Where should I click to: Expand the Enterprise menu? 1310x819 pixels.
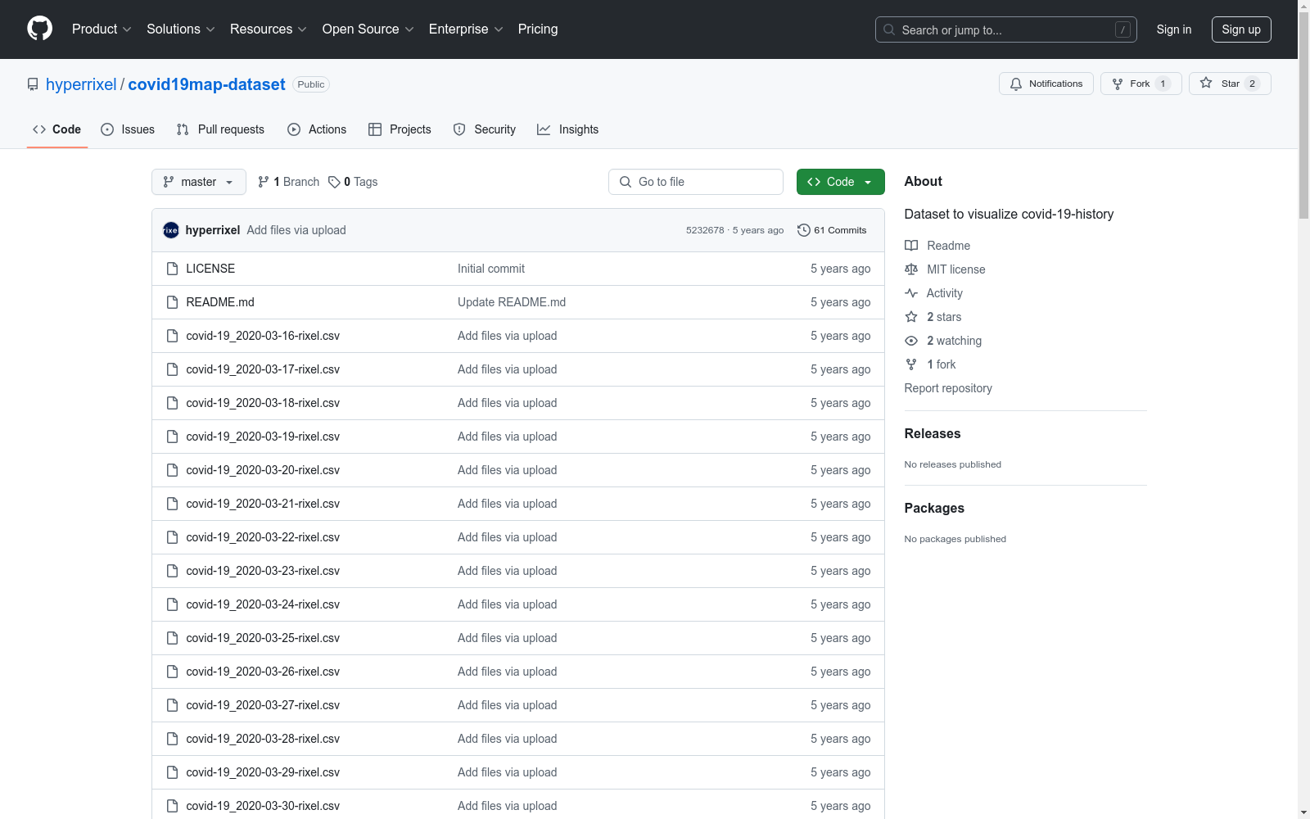(466, 29)
